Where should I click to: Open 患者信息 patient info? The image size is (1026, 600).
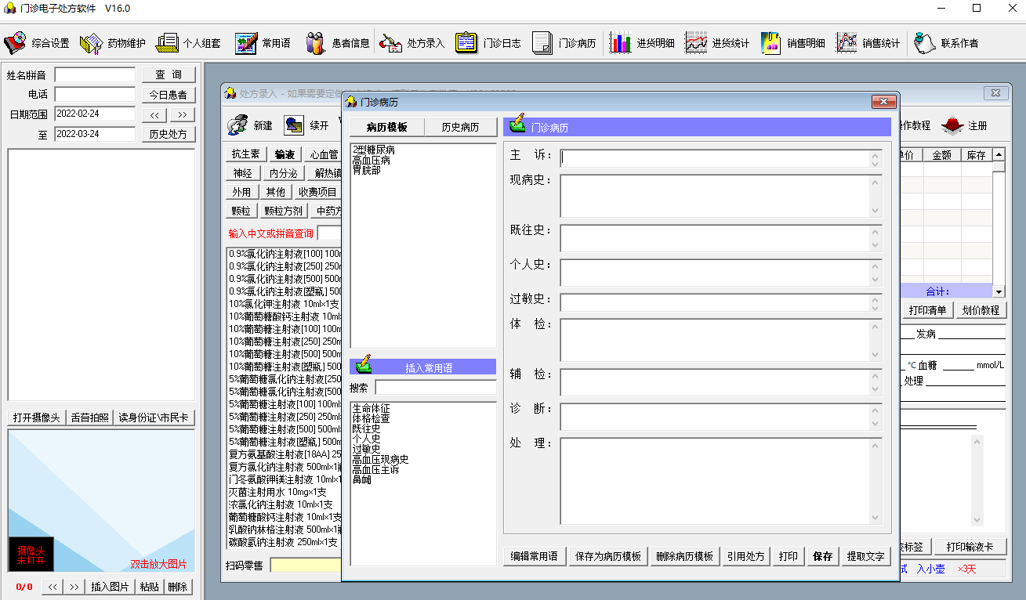pyautogui.click(x=338, y=43)
